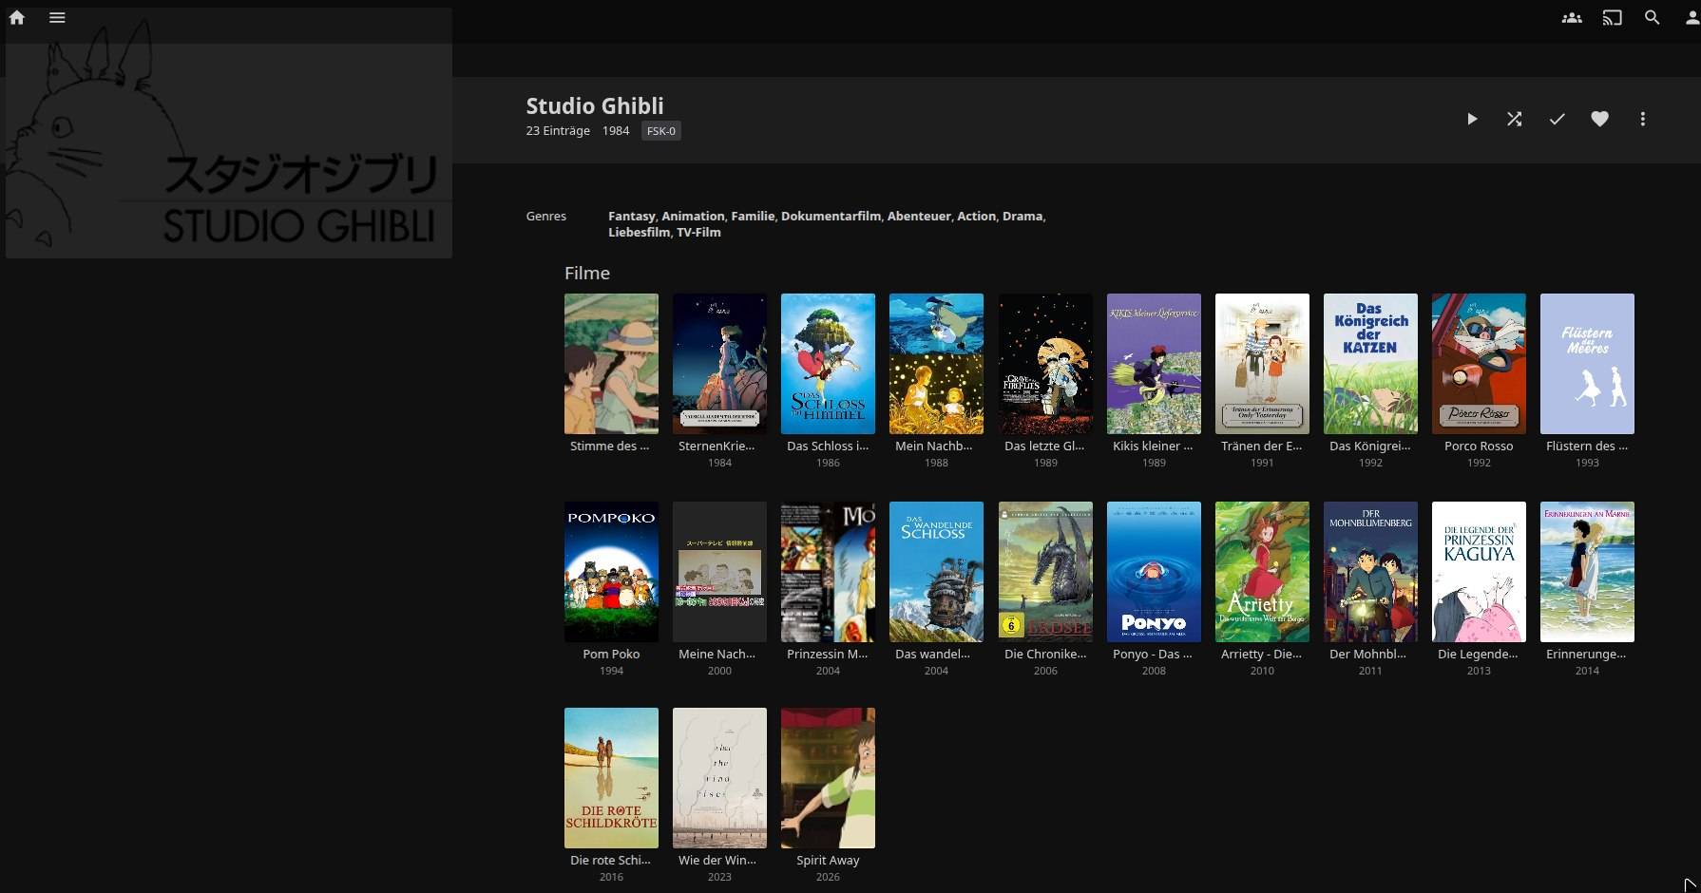Click the 'Porco Rosso' title text
This screenshot has height=893, width=1701.
(1479, 446)
